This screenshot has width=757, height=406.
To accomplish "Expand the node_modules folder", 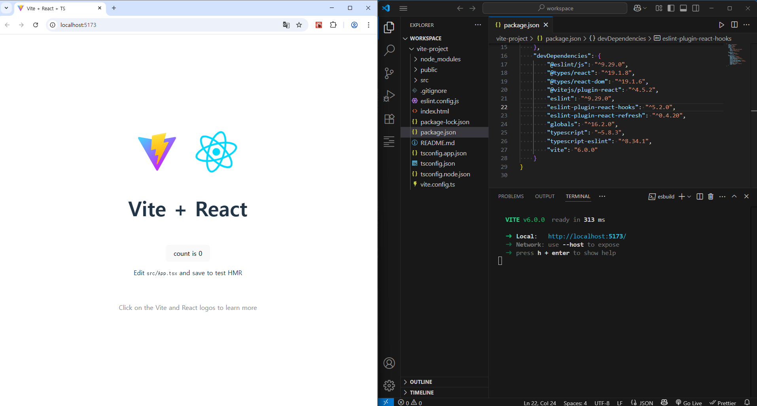I will click(440, 59).
